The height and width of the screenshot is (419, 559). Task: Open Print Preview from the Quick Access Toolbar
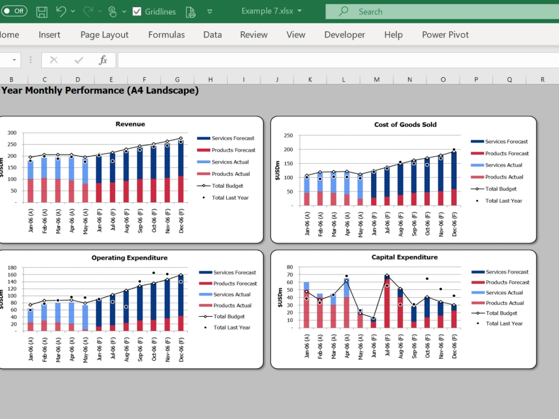coord(191,11)
